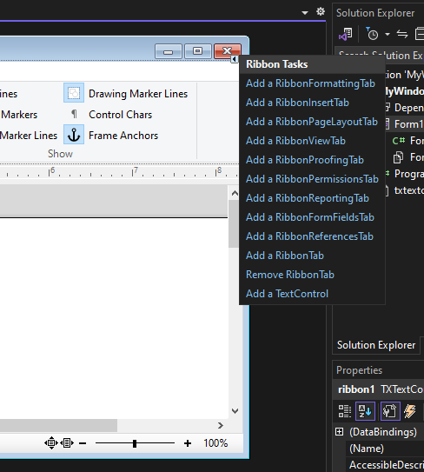Open the pane dropdown arrow beside gear

305,13
